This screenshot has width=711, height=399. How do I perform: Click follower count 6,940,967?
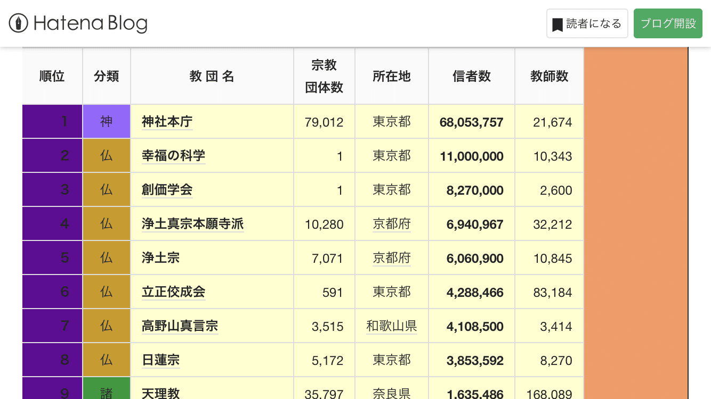[x=475, y=225]
